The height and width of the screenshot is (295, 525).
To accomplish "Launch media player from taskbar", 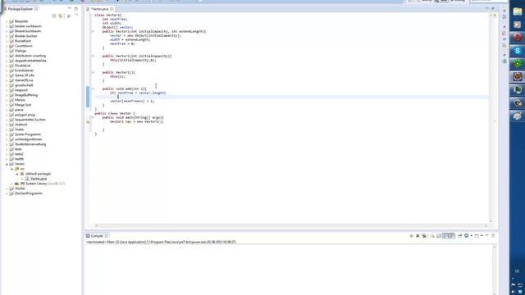I will click(518, 25).
